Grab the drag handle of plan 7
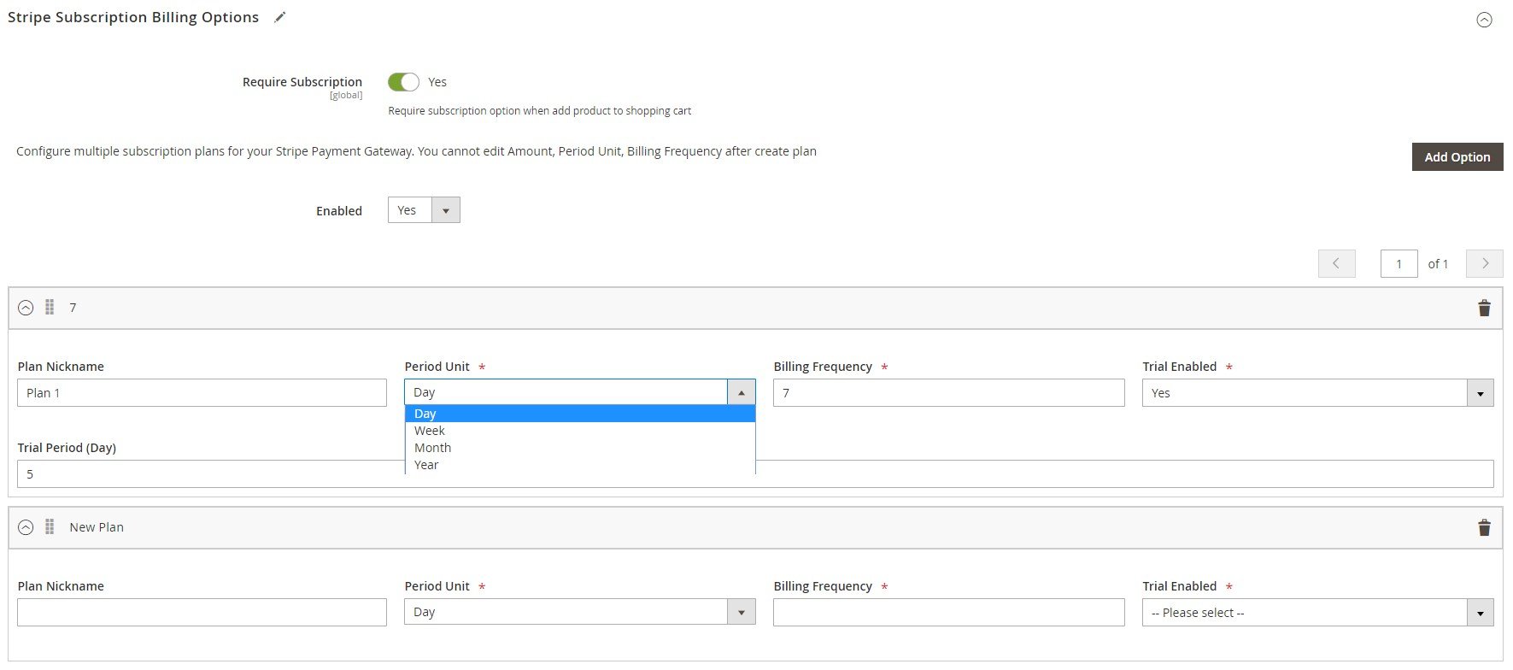The width and height of the screenshot is (1513, 670). (50, 308)
